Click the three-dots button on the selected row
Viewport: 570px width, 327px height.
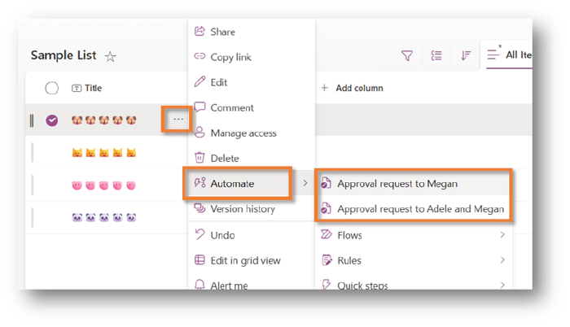178,120
